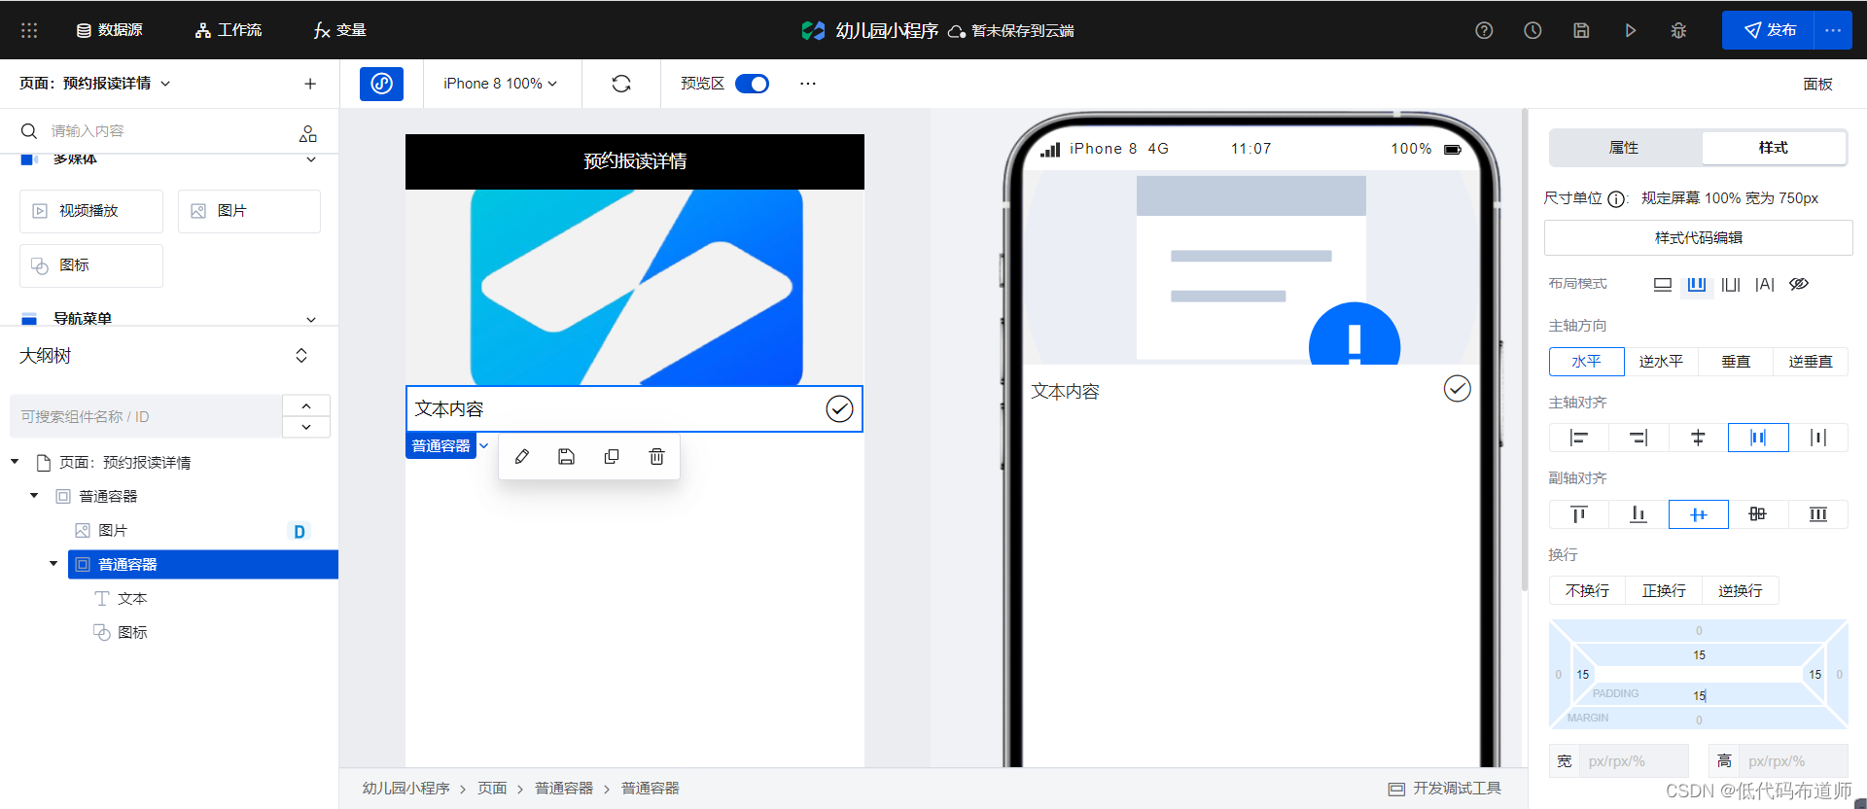
Task: Click the save disk icon in top bar
Action: click(x=1581, y=30)
